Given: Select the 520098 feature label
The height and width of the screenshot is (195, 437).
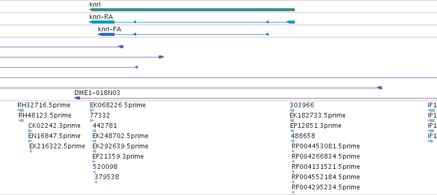Looking at the screenshot, I should pyautogui.click(x=105, y=167).
